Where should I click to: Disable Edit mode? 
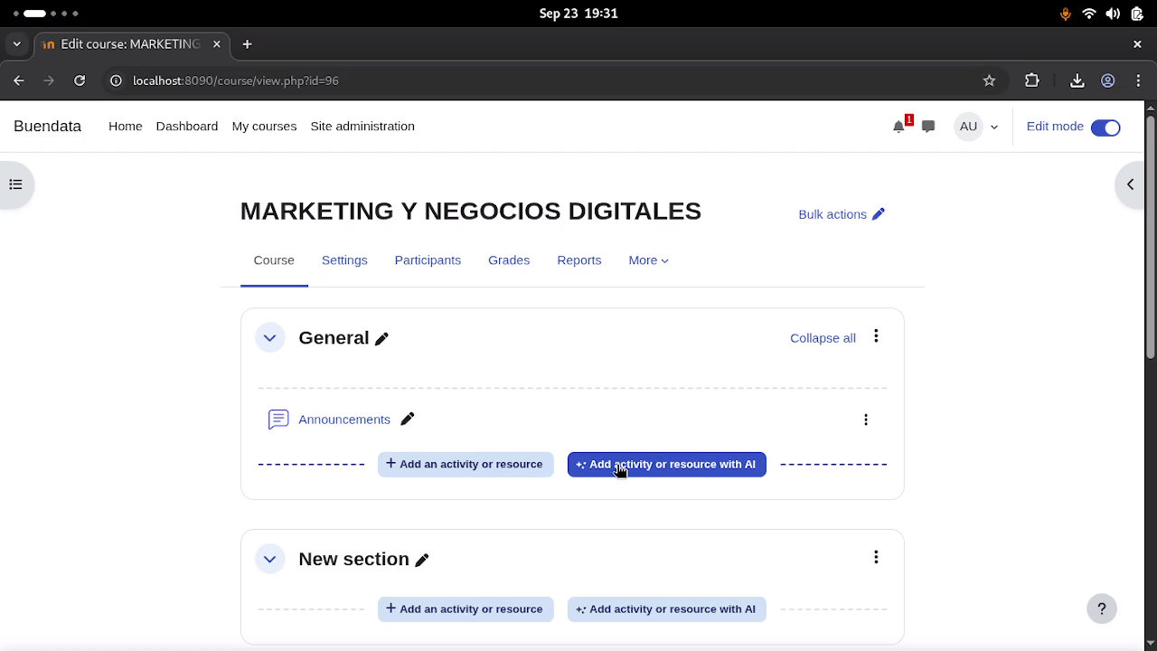pyautogui.click(x=1105, y=127)
